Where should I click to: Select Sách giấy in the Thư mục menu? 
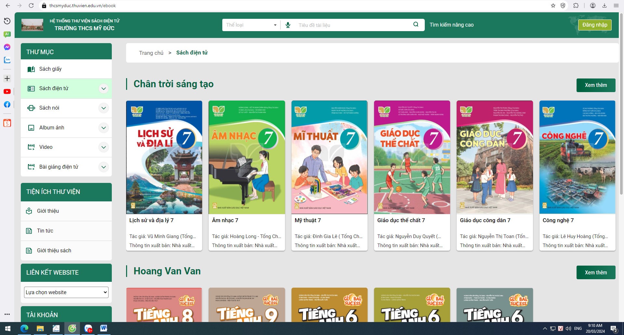(66, 69)
